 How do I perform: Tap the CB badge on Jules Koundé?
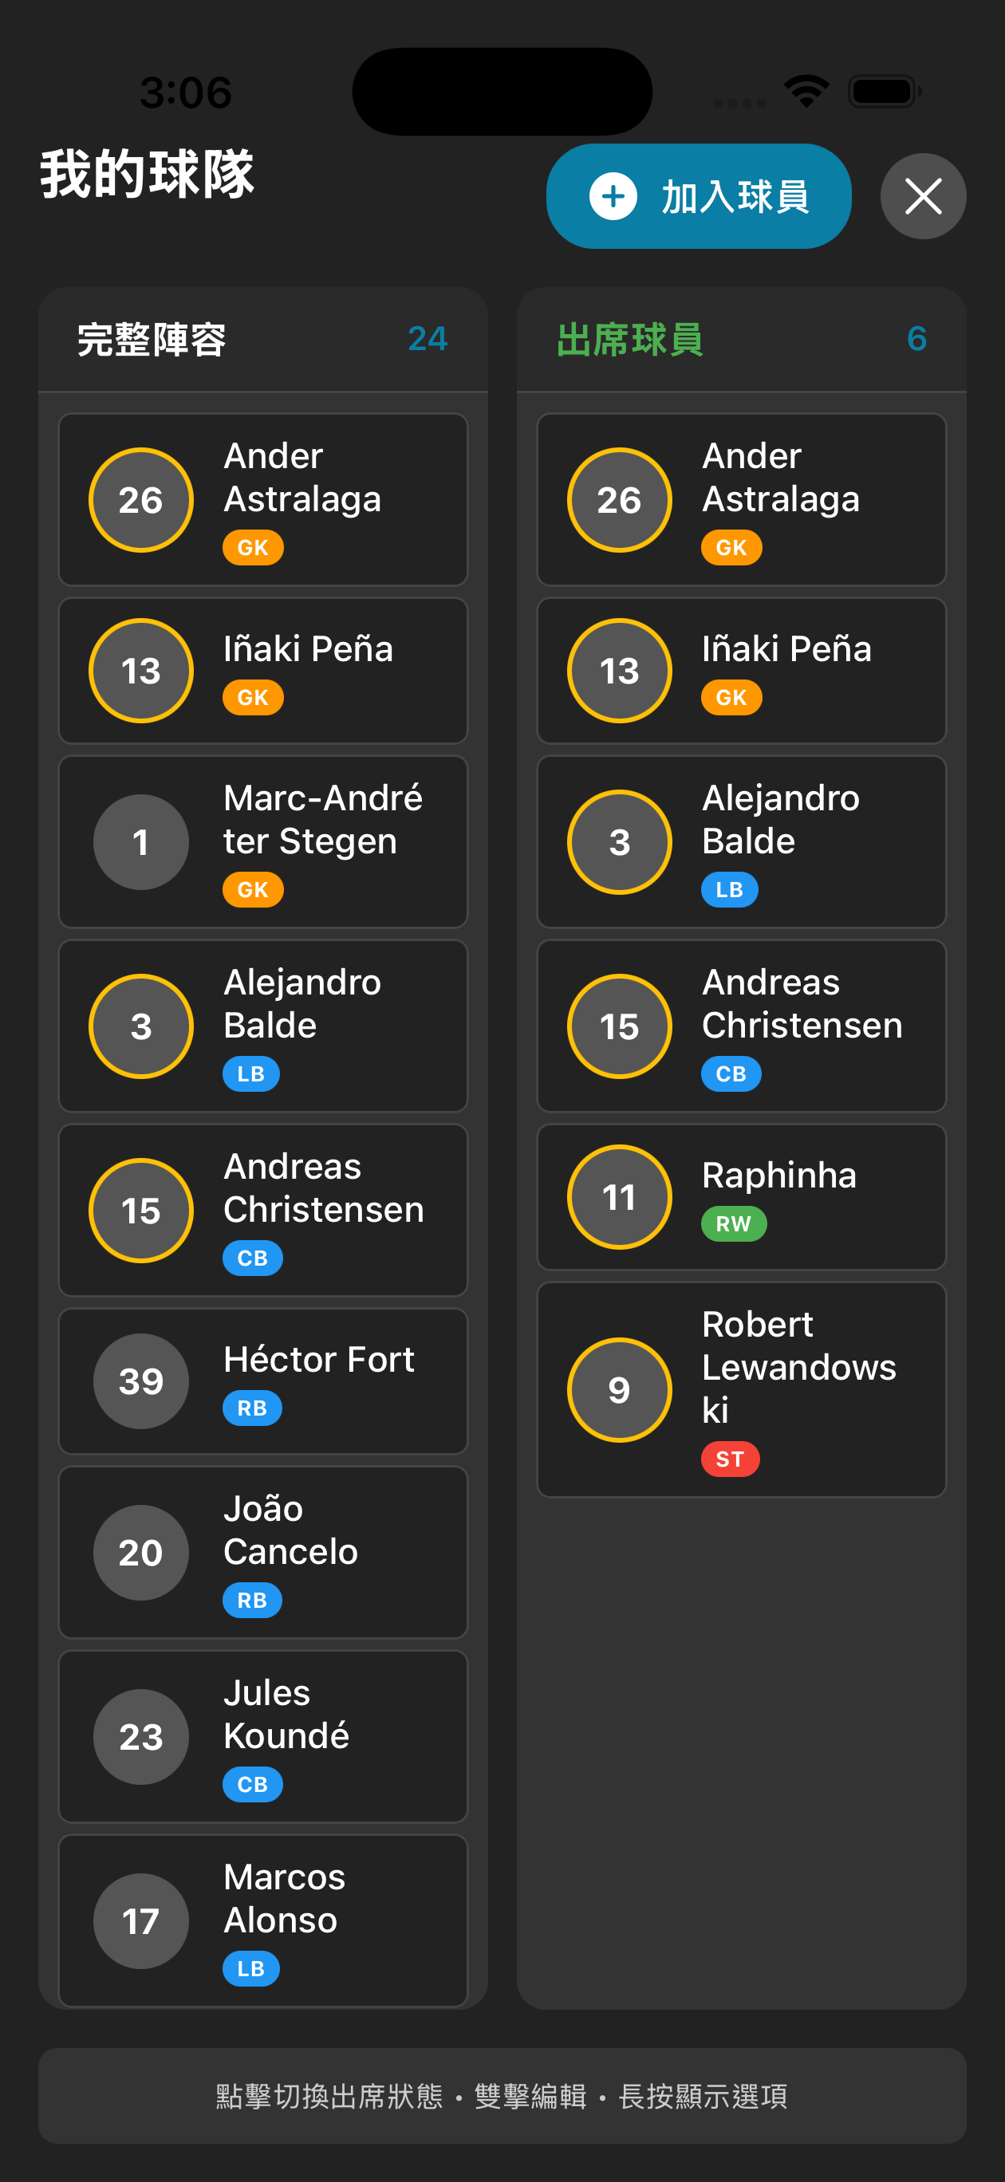(x=252, y=1784)
